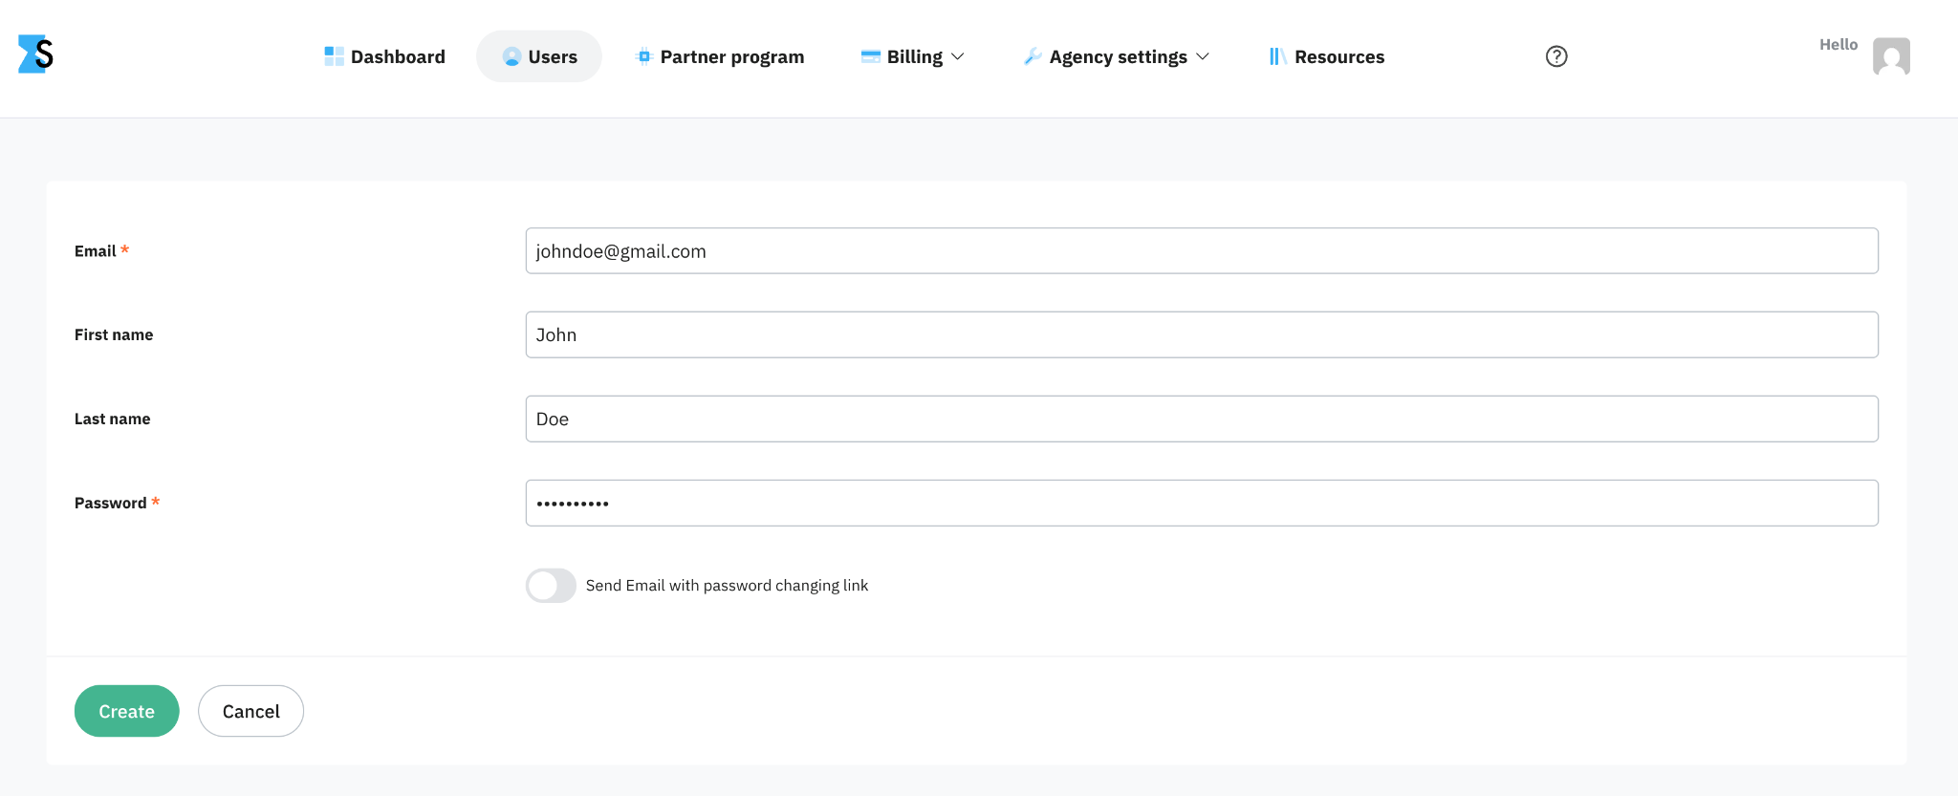Viewport: 1958px width, 796px height.
Task: Open the Partner program menu item
Action: pos(720,56)
